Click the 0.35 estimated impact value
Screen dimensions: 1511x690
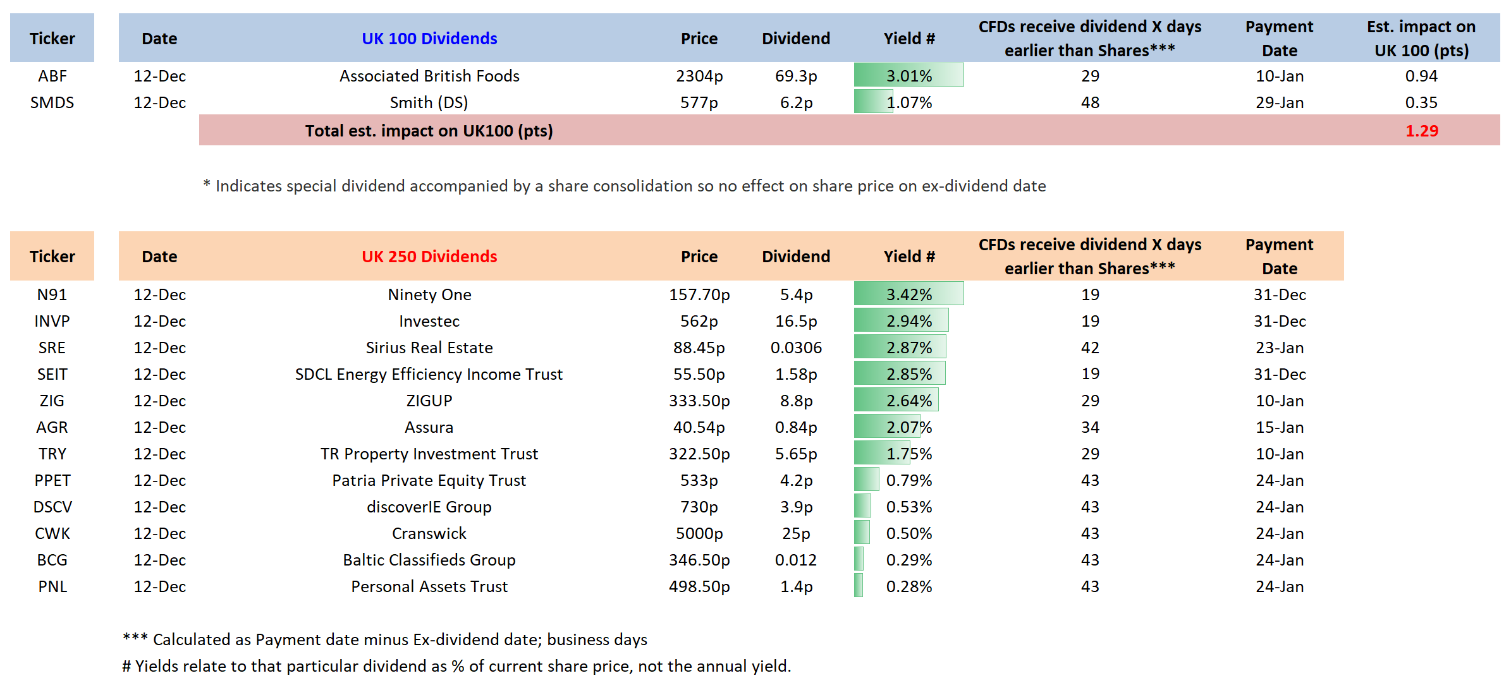coord(1421,102)
